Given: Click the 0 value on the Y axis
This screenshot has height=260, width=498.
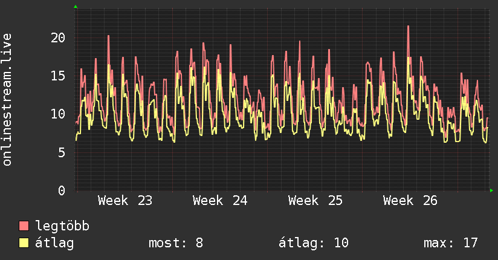Looking at the screenshot, I should 62,190.
